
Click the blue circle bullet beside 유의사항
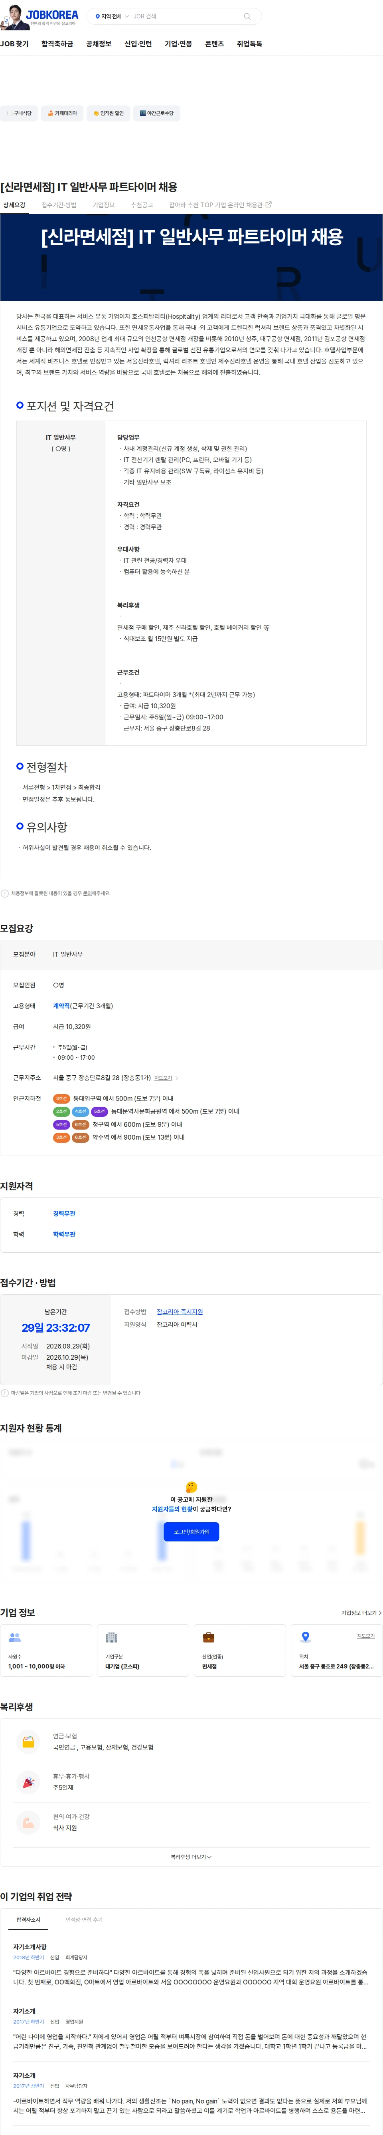click(20, 826)
